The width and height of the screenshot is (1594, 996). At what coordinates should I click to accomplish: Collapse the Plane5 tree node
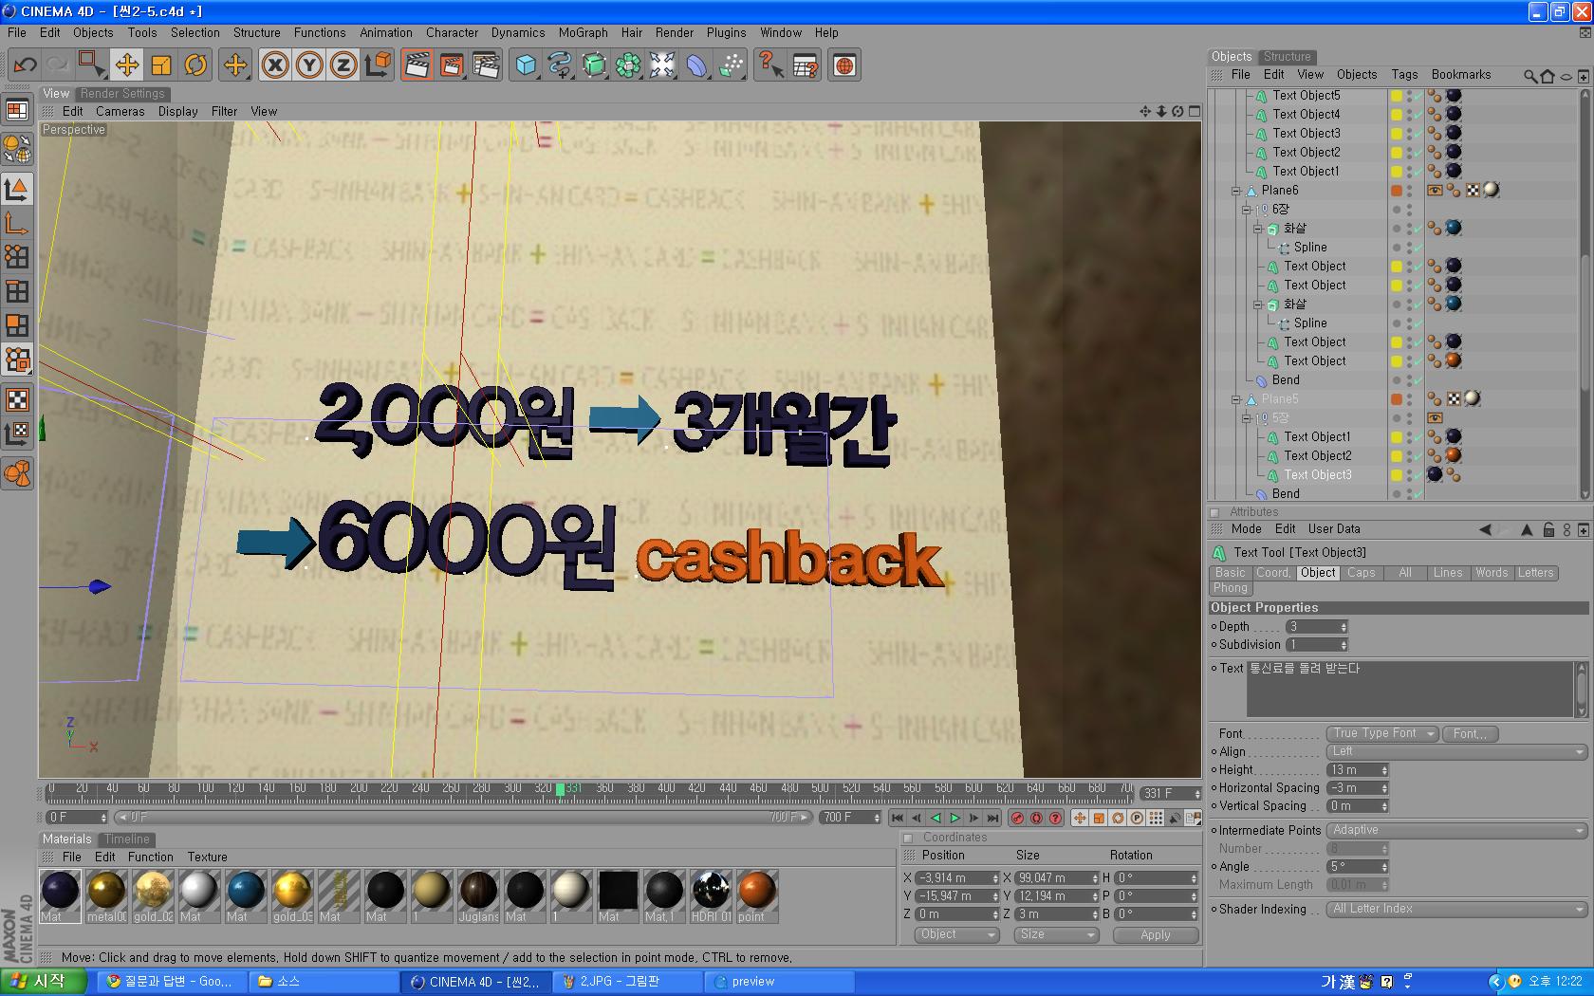tap(1236, 399)
